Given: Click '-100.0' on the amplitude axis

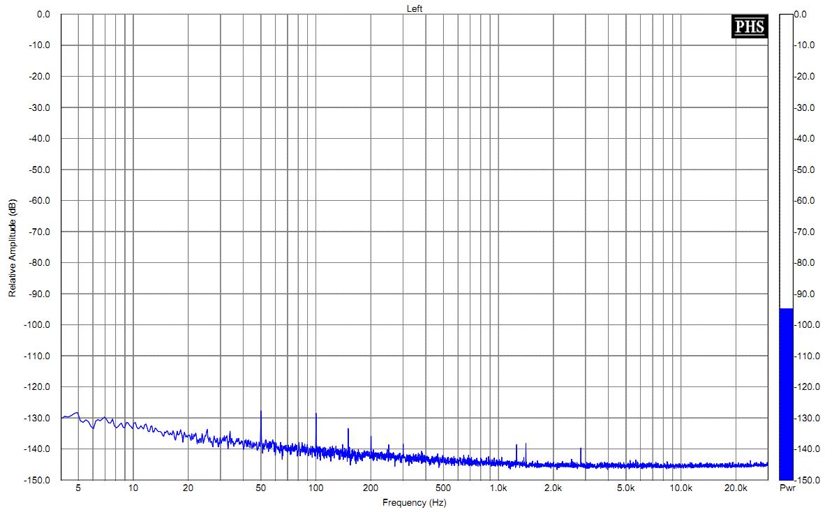Looking at the screenshot, I should 38,325.
